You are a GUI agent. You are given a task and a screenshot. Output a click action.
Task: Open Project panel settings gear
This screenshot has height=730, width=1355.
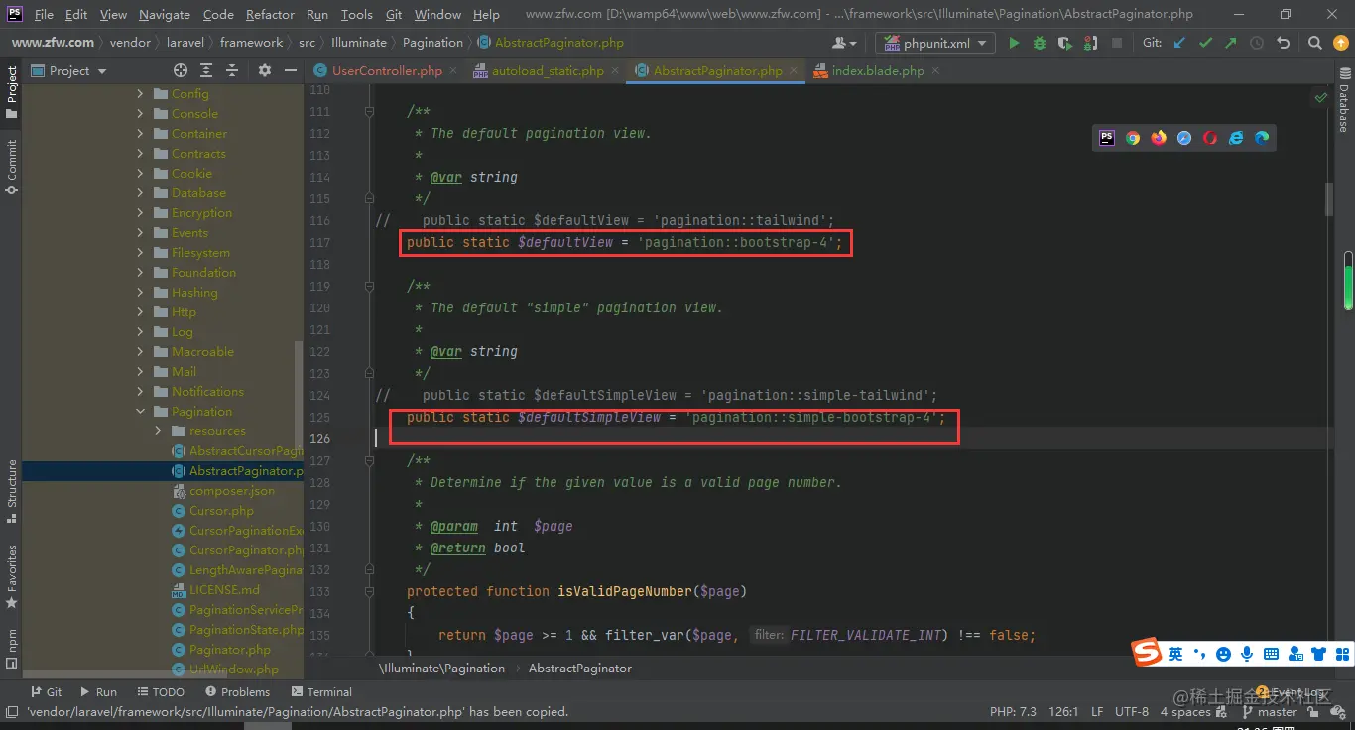tap(264, 70)
